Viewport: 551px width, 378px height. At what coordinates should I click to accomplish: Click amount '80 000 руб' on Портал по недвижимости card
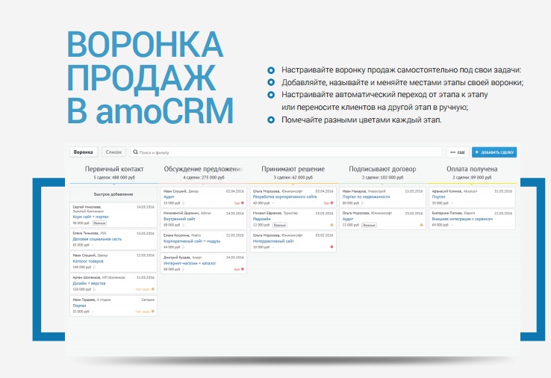(350, 203)
